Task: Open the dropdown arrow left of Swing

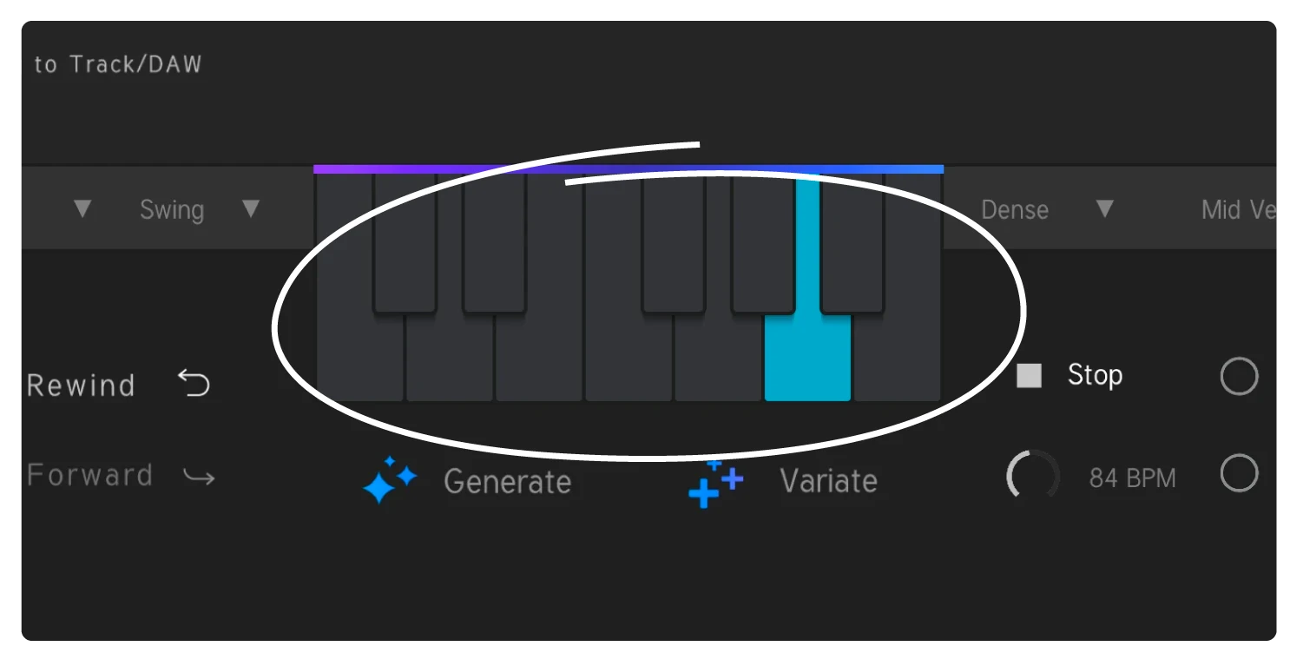Action: click(x=82, y=209)
